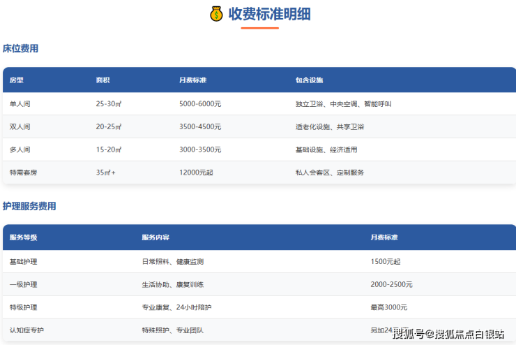This screenshot has width=516, height=345.
Task: Select the 单人间 room type cell
Action: tap(20, 104)
